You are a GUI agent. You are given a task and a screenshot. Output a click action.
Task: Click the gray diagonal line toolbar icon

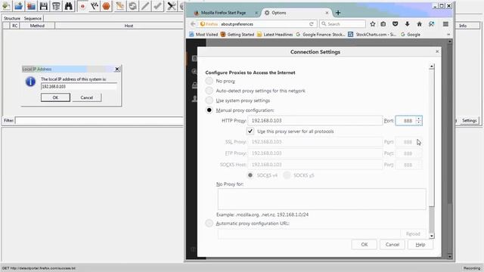pyautogui.click(x=145, y=6)
